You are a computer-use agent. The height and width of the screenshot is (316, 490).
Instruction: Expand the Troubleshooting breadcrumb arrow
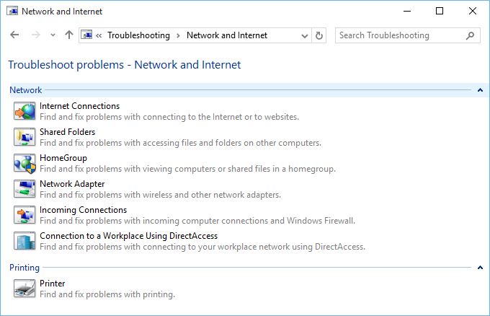coord(178,35)
